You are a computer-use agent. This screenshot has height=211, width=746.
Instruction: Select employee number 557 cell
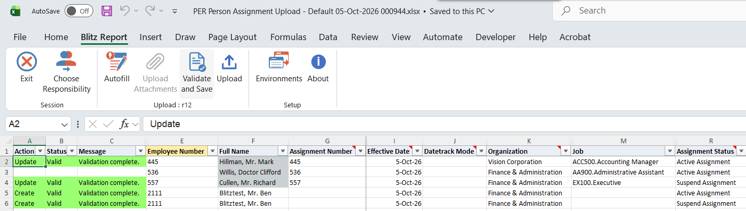point(182,182)
